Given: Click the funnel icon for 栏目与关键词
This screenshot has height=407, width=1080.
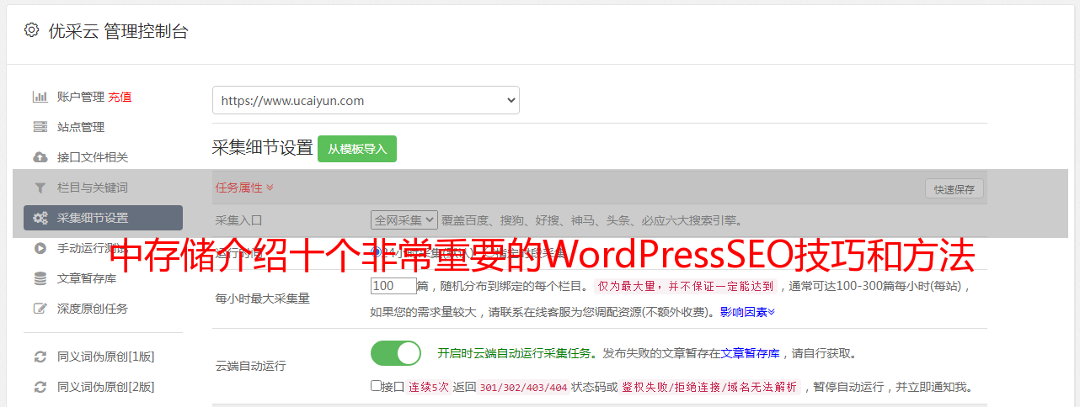Looking at the screenshot, I should (x=40, y=188).
